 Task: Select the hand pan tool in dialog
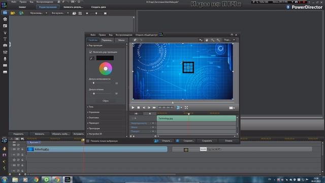207,40
